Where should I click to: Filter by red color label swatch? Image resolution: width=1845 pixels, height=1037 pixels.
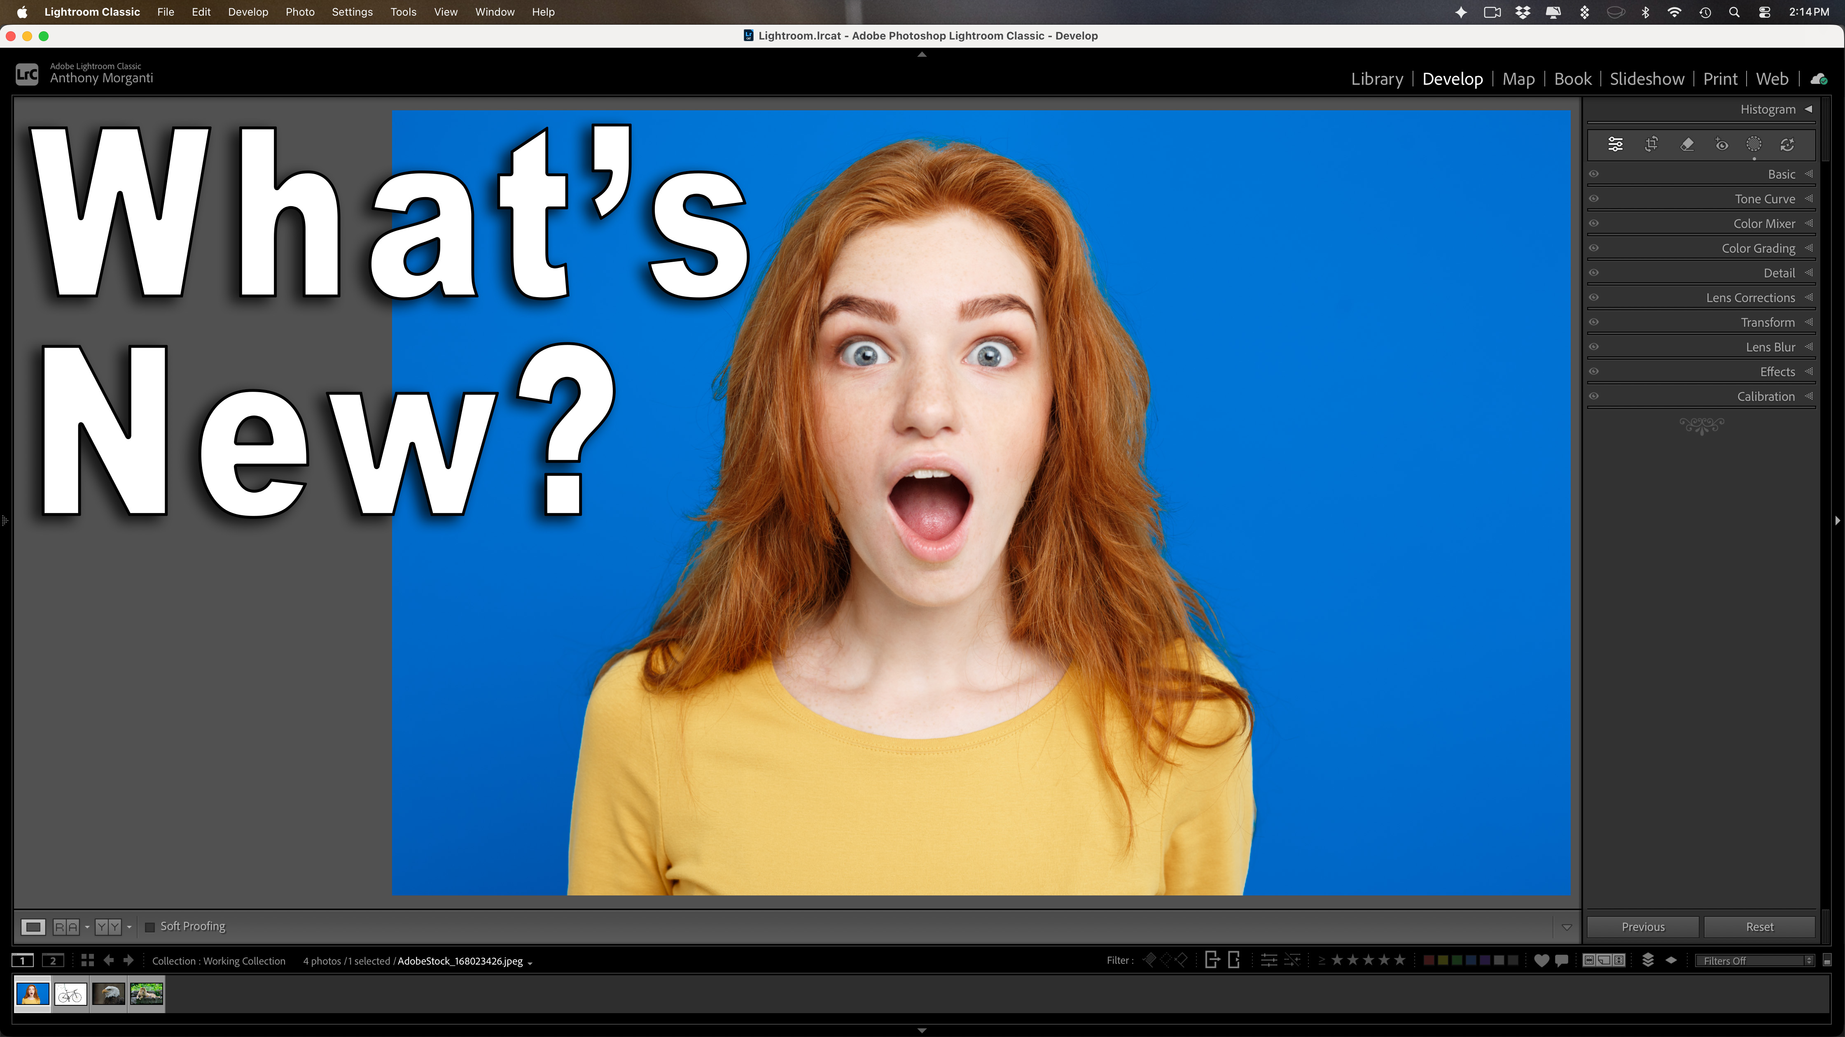1429,960
